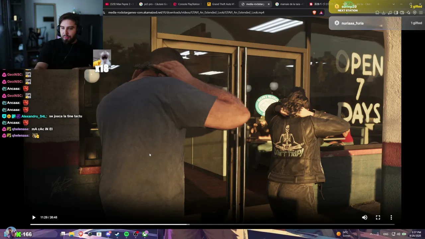Open Spotify from taskbar
The width and height of the screenshot is (425, 239).
[x=127, y=234]
